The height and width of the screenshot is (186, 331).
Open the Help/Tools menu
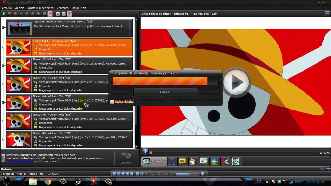click(x=79, y=8)
